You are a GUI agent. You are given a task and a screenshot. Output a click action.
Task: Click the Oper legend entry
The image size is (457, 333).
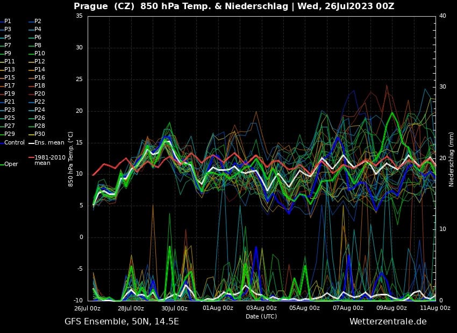[11, 164]
